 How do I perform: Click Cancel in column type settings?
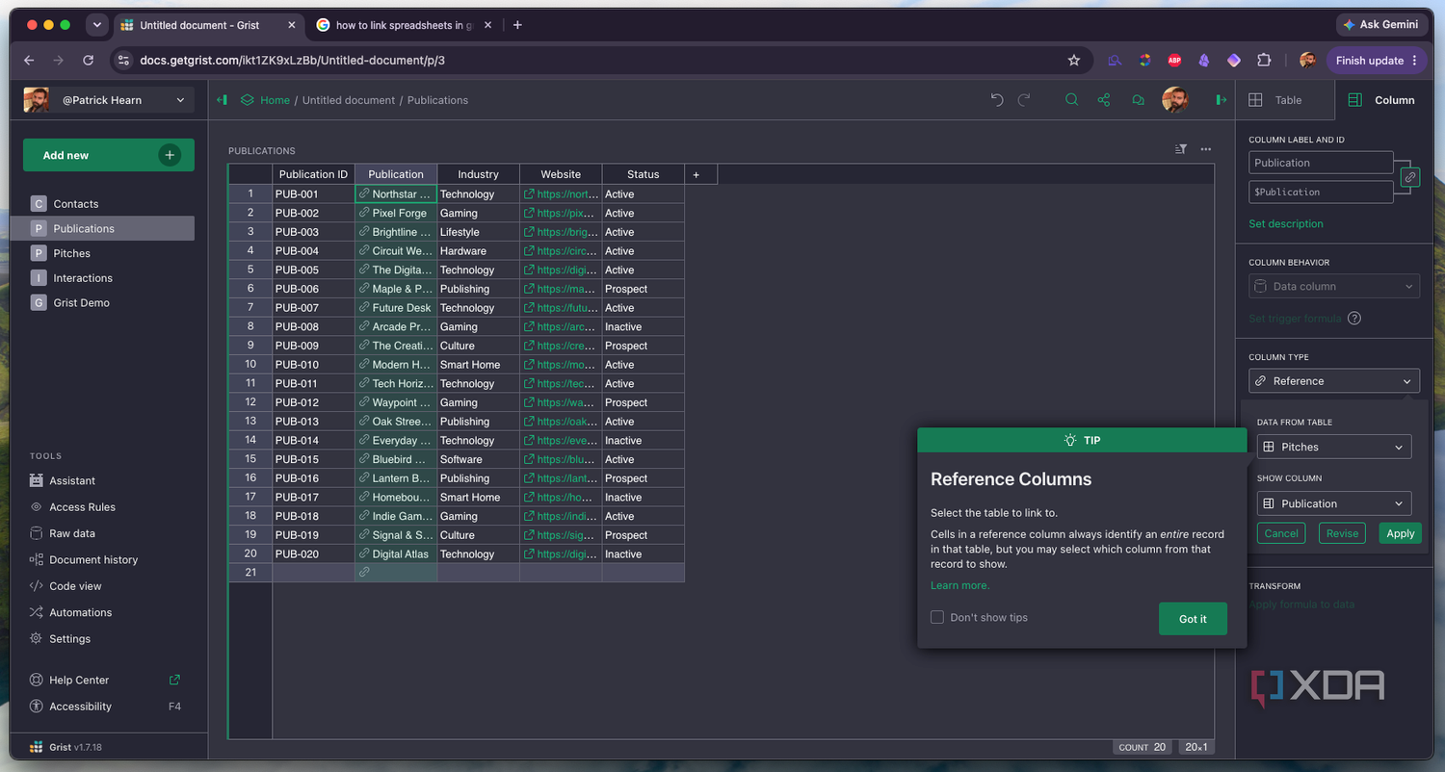tap(1281, 533)
